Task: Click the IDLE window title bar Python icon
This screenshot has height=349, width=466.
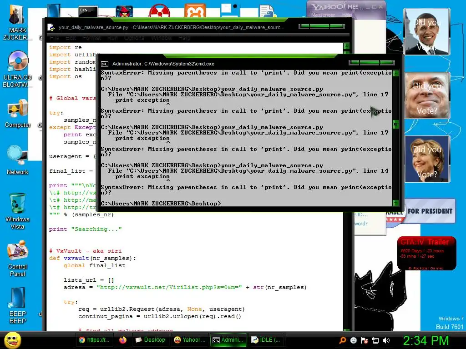Action: tap(51, 27)
